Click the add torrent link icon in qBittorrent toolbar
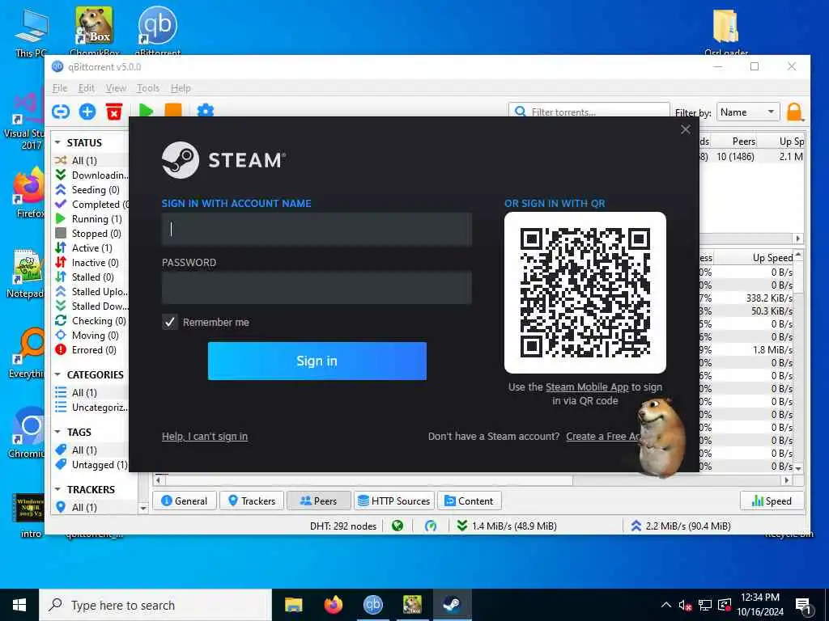 [x=61, y=112]
